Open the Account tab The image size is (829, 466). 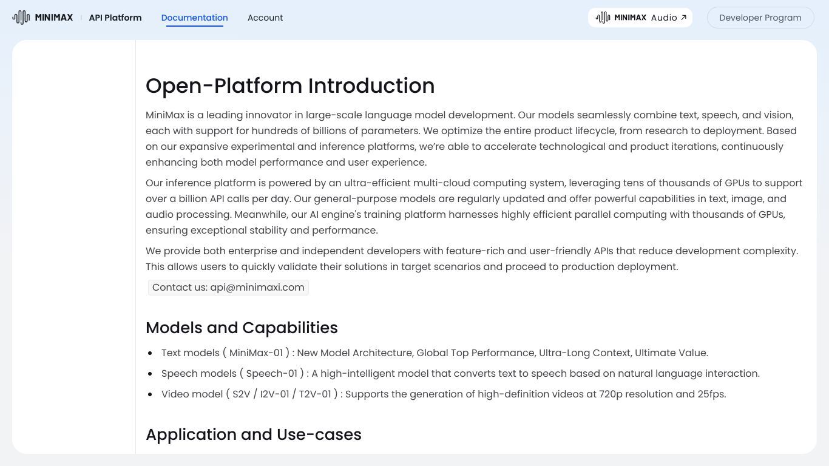pyautogui.click(x=265, y=18)
